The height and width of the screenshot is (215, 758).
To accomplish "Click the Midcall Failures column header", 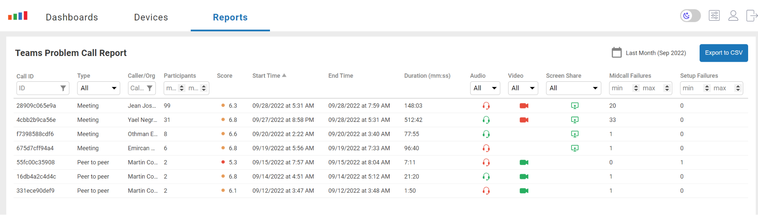I will pyautogui.click(x=630, y=76).
